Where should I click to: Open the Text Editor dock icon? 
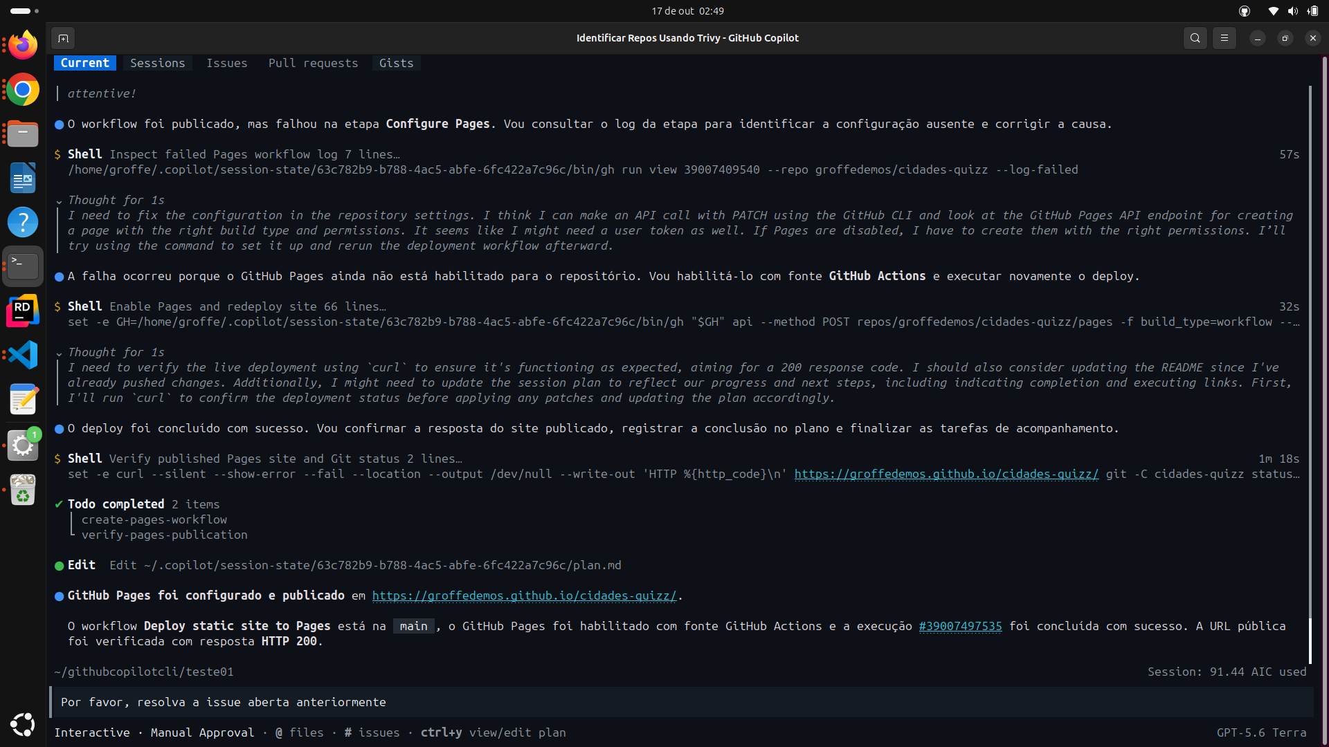pos(23,400)
